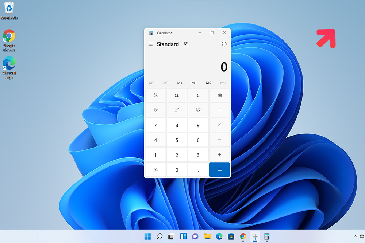Click the number 2 key

point(177,155)
